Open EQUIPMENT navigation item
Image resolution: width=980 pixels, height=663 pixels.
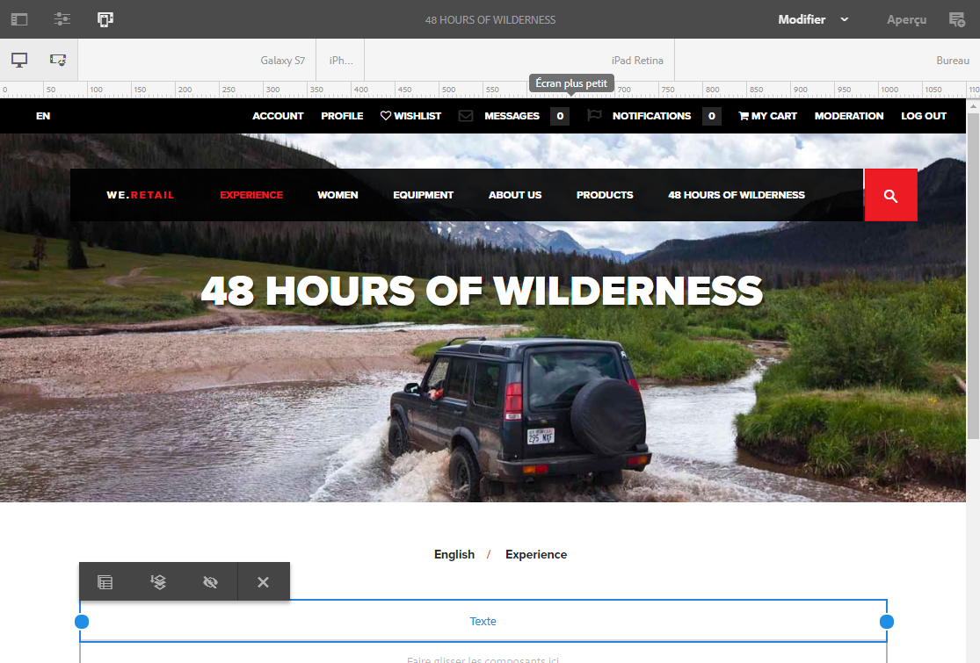click(423, 195)
